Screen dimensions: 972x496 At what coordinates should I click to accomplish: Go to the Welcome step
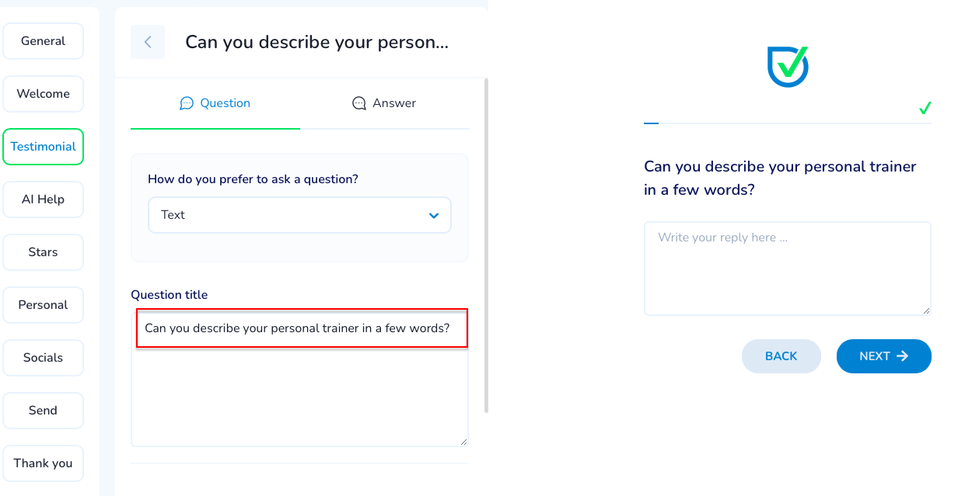coord(43,94)
